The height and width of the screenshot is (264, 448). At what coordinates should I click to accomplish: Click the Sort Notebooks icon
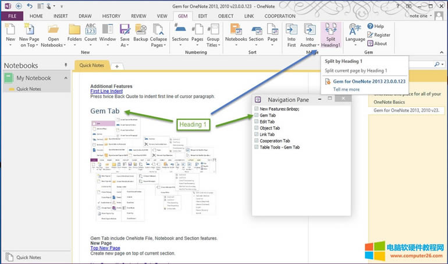(x=236, y=34)
